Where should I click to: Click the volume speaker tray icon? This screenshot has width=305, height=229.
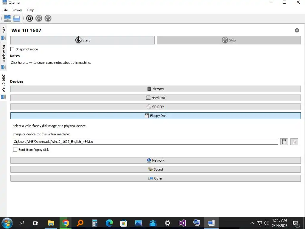(x=266, y=223)
